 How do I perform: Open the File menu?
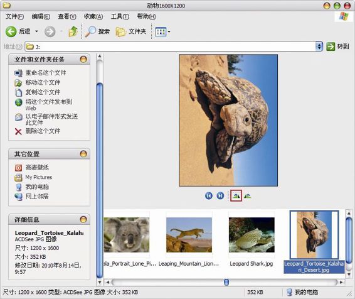14,16
